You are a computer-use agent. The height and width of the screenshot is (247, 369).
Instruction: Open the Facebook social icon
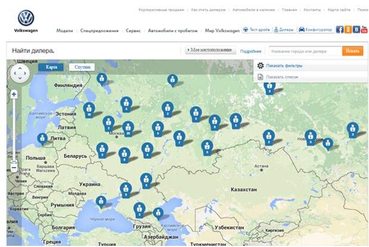(x=339, y=29)
